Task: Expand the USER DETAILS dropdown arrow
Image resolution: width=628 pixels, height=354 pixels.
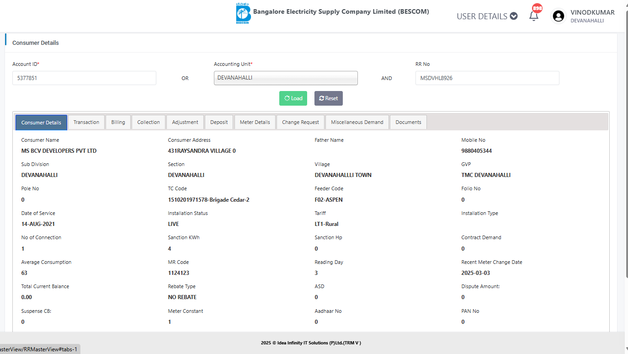Action: [x=514, y=16]
